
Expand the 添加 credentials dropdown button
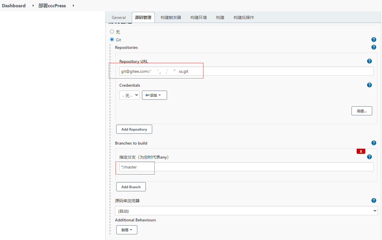154,95
